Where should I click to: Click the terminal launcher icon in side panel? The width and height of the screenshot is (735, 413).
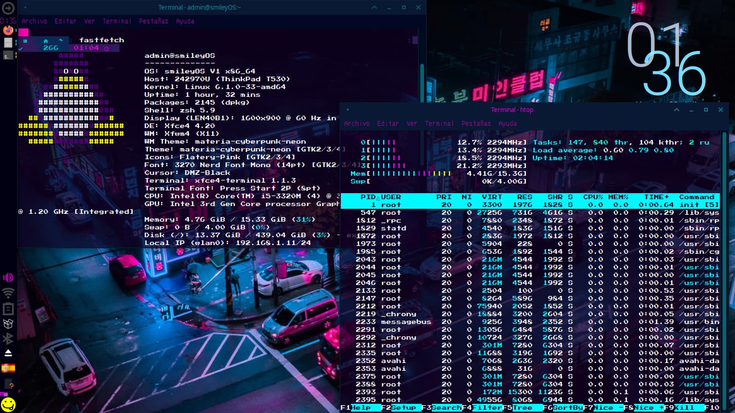(x=8, y=56)
